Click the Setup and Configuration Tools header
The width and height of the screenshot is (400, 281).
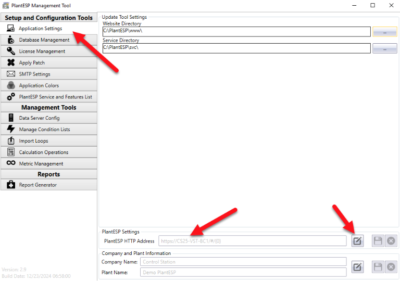pos(49,18)
